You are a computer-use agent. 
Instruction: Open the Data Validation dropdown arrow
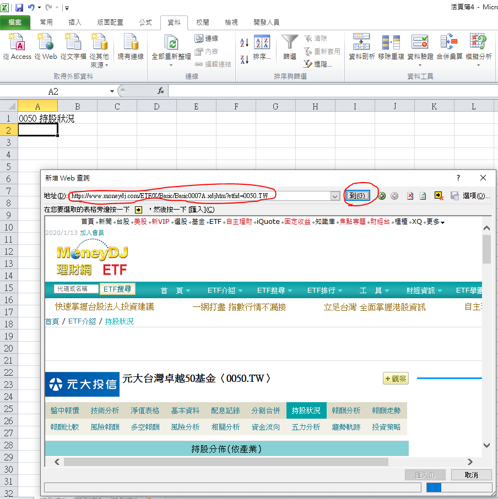click(x=420, y=65)
